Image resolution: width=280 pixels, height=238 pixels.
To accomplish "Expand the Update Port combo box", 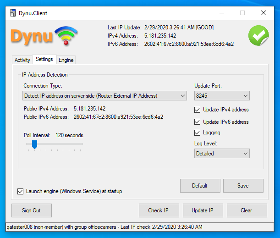I will click(x=222, y=96).
